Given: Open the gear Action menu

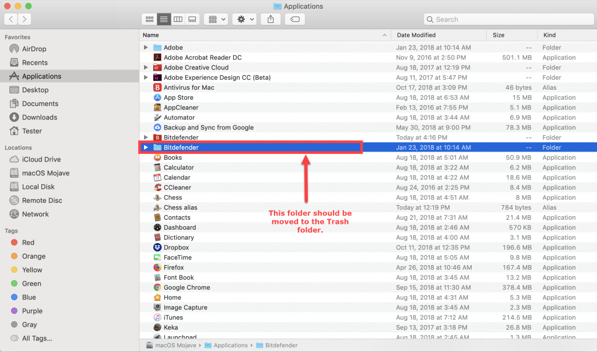Looking at the screenshot, I should tap(245, 19).
